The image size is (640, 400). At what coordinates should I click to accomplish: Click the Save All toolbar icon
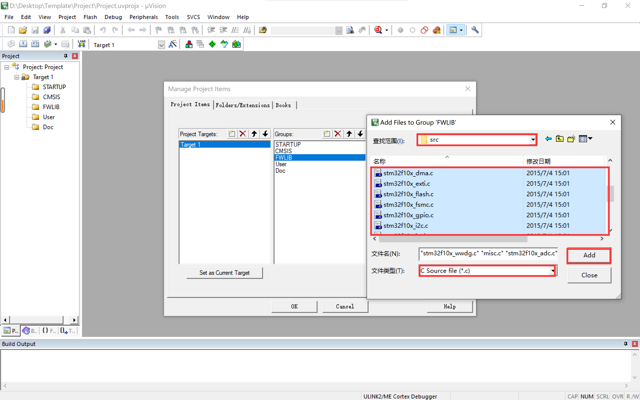pos(47,30)
